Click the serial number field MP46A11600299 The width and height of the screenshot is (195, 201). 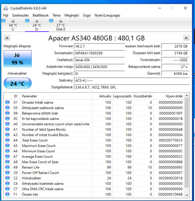(x=99, y=53)
